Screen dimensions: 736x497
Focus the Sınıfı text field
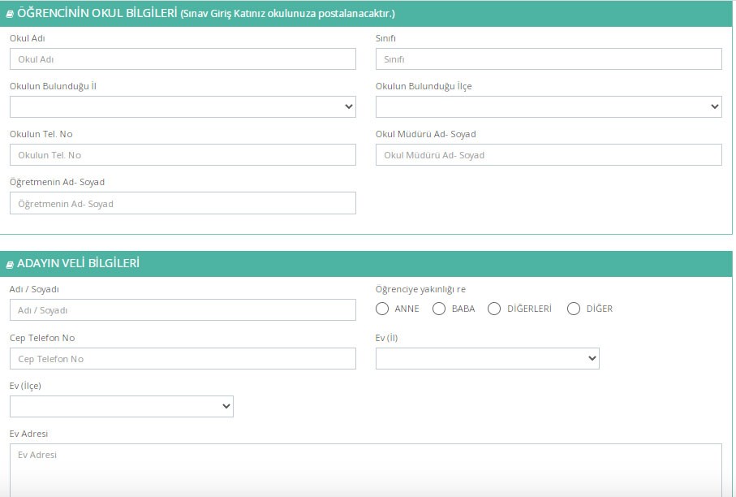(x=549, y=59)
